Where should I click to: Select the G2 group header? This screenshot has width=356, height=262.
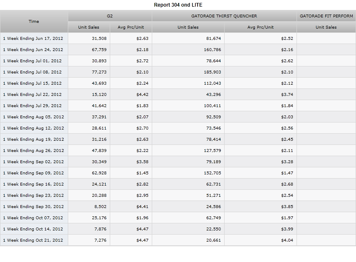110,16
